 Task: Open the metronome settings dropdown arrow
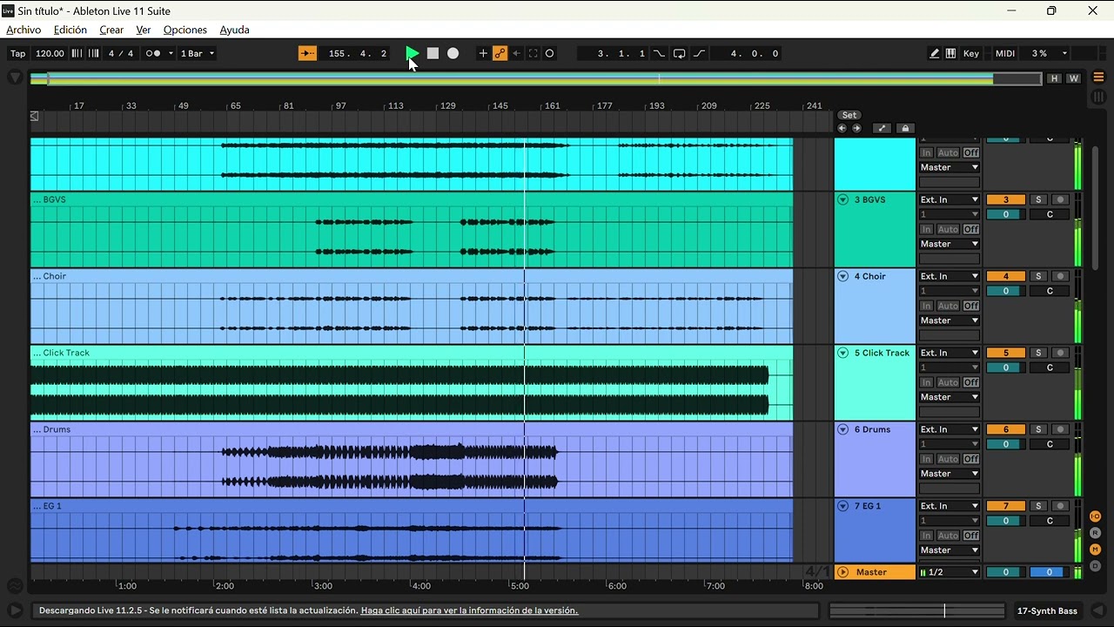click(x=171, y=53)
